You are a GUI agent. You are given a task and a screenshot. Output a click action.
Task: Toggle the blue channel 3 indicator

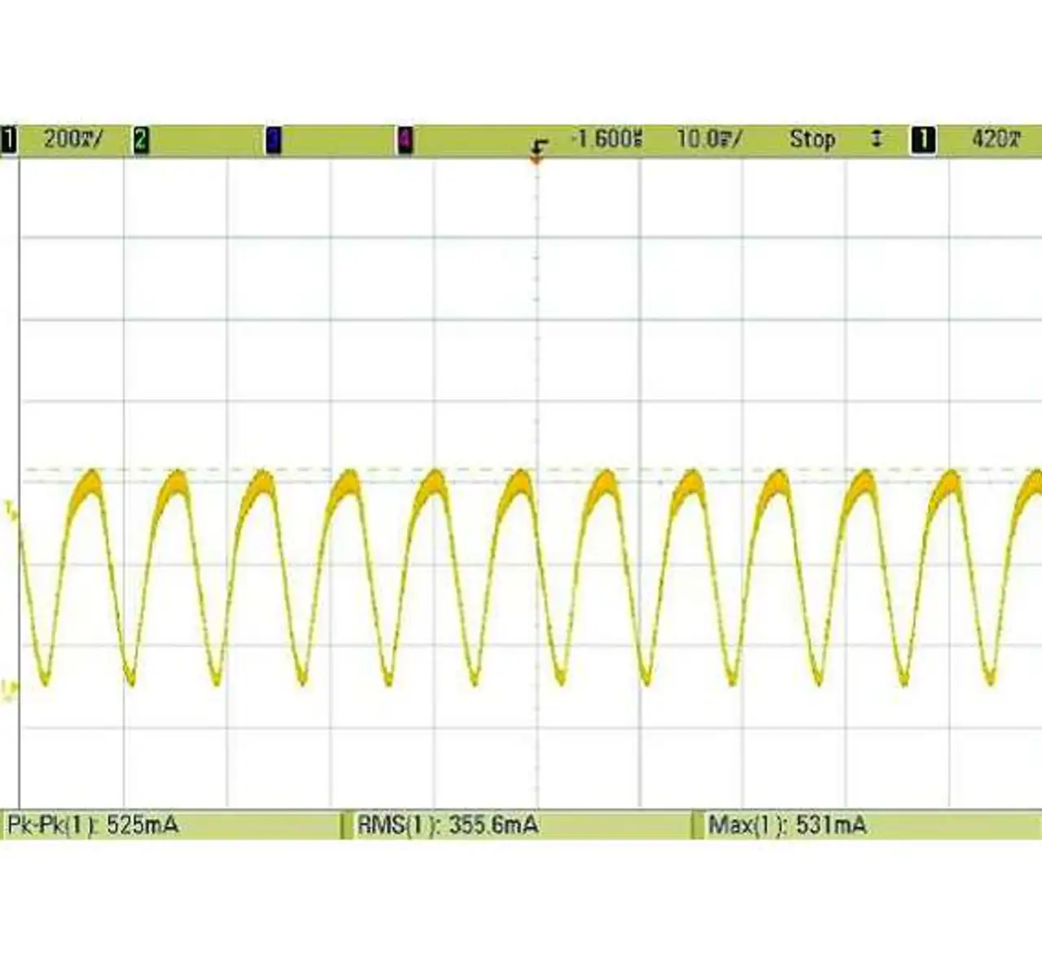274,140
